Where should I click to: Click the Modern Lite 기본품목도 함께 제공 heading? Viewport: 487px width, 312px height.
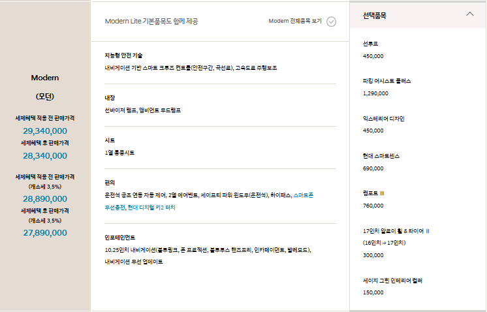151,21
